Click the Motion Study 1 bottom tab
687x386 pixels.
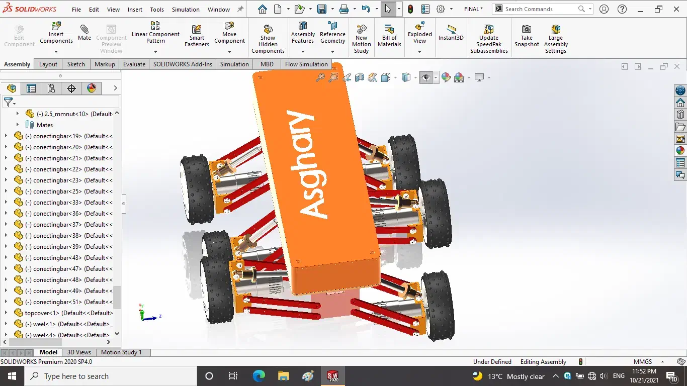pyautogui.click(x=121, y=352)
